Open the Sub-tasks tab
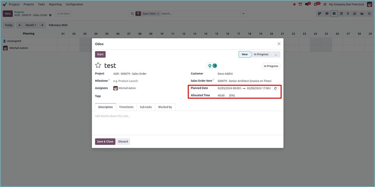This screenshot has height=187, width=375. coord(146,107)
